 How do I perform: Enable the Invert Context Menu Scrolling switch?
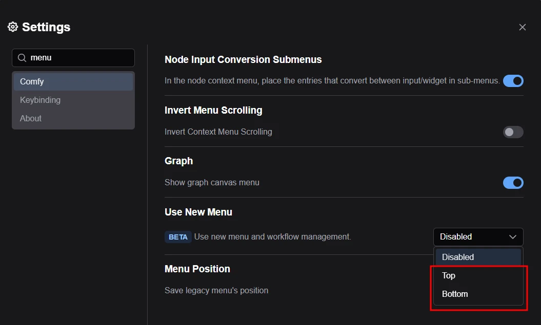coord(513,132)
